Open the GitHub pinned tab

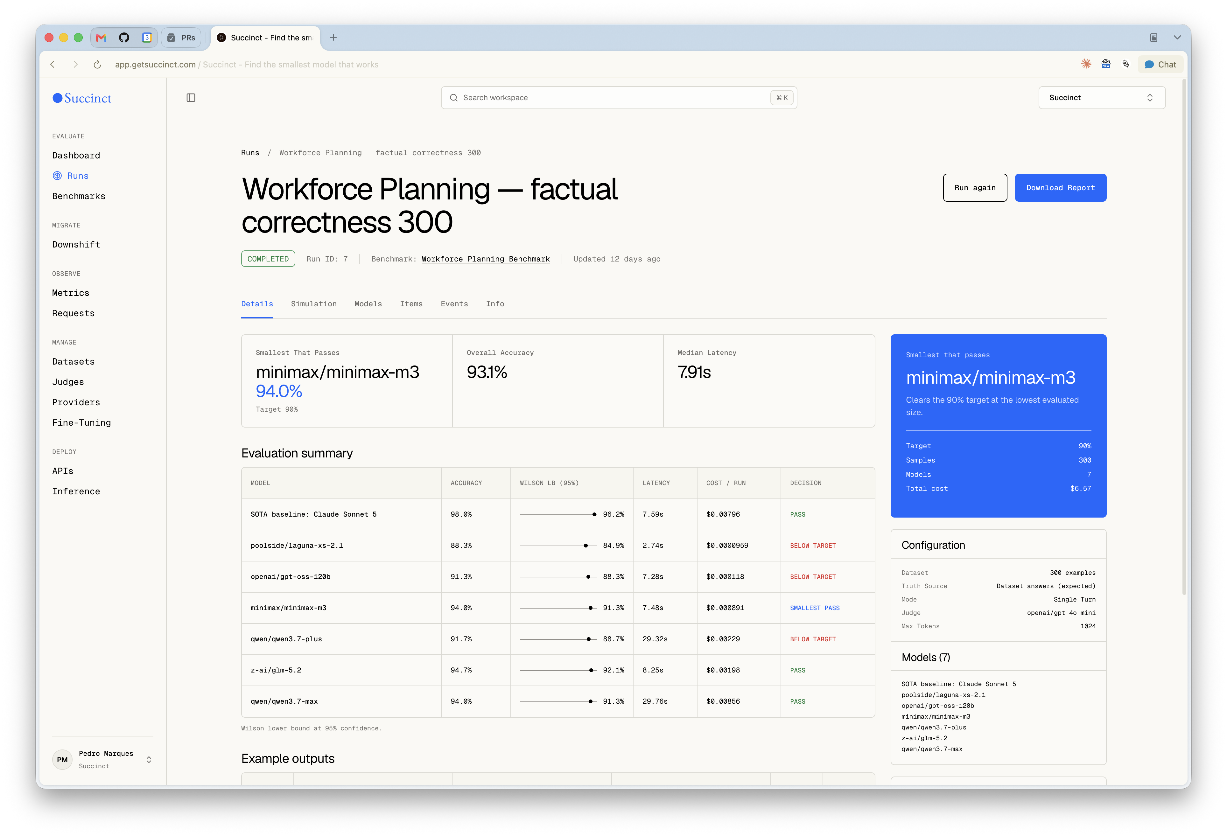124,38
